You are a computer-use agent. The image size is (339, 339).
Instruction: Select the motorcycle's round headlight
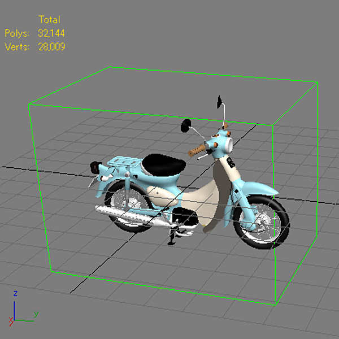pos(229,145)
